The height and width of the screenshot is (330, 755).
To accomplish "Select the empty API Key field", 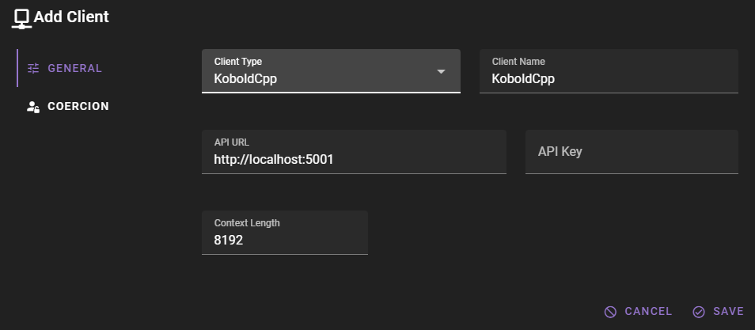I will [632, 152].
